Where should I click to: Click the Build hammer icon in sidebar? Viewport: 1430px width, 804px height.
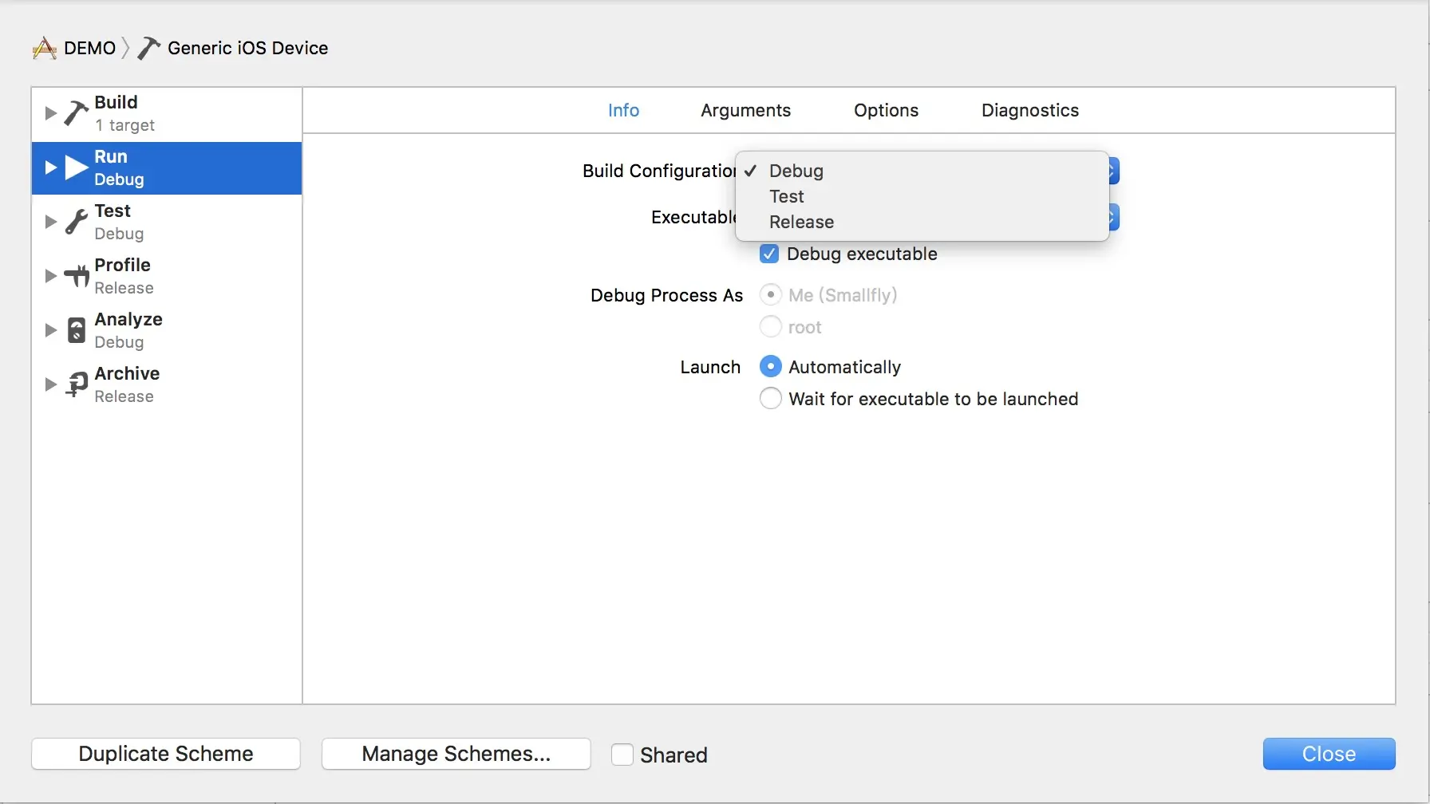76,113
